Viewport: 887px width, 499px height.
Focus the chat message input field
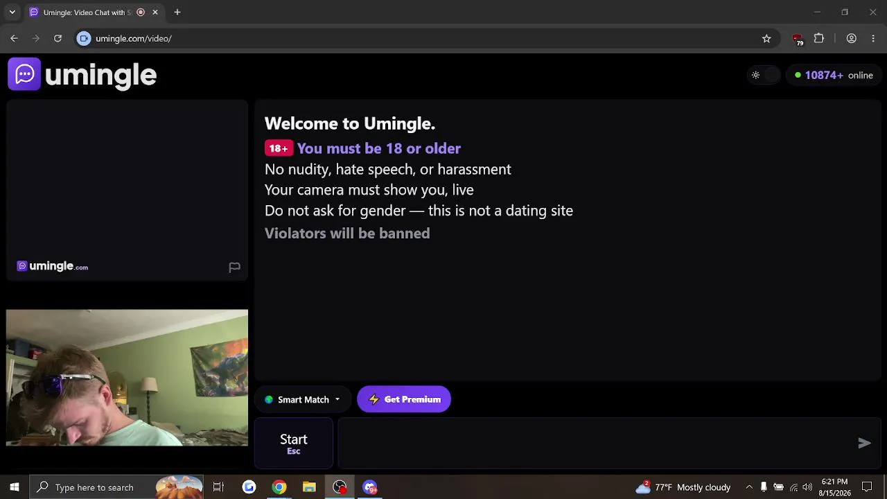pos(596,444)
